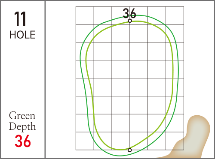Click the top-left grid cell
This screenshot has width=215, height=159.
pyautogui.click(x=85, y=15)
